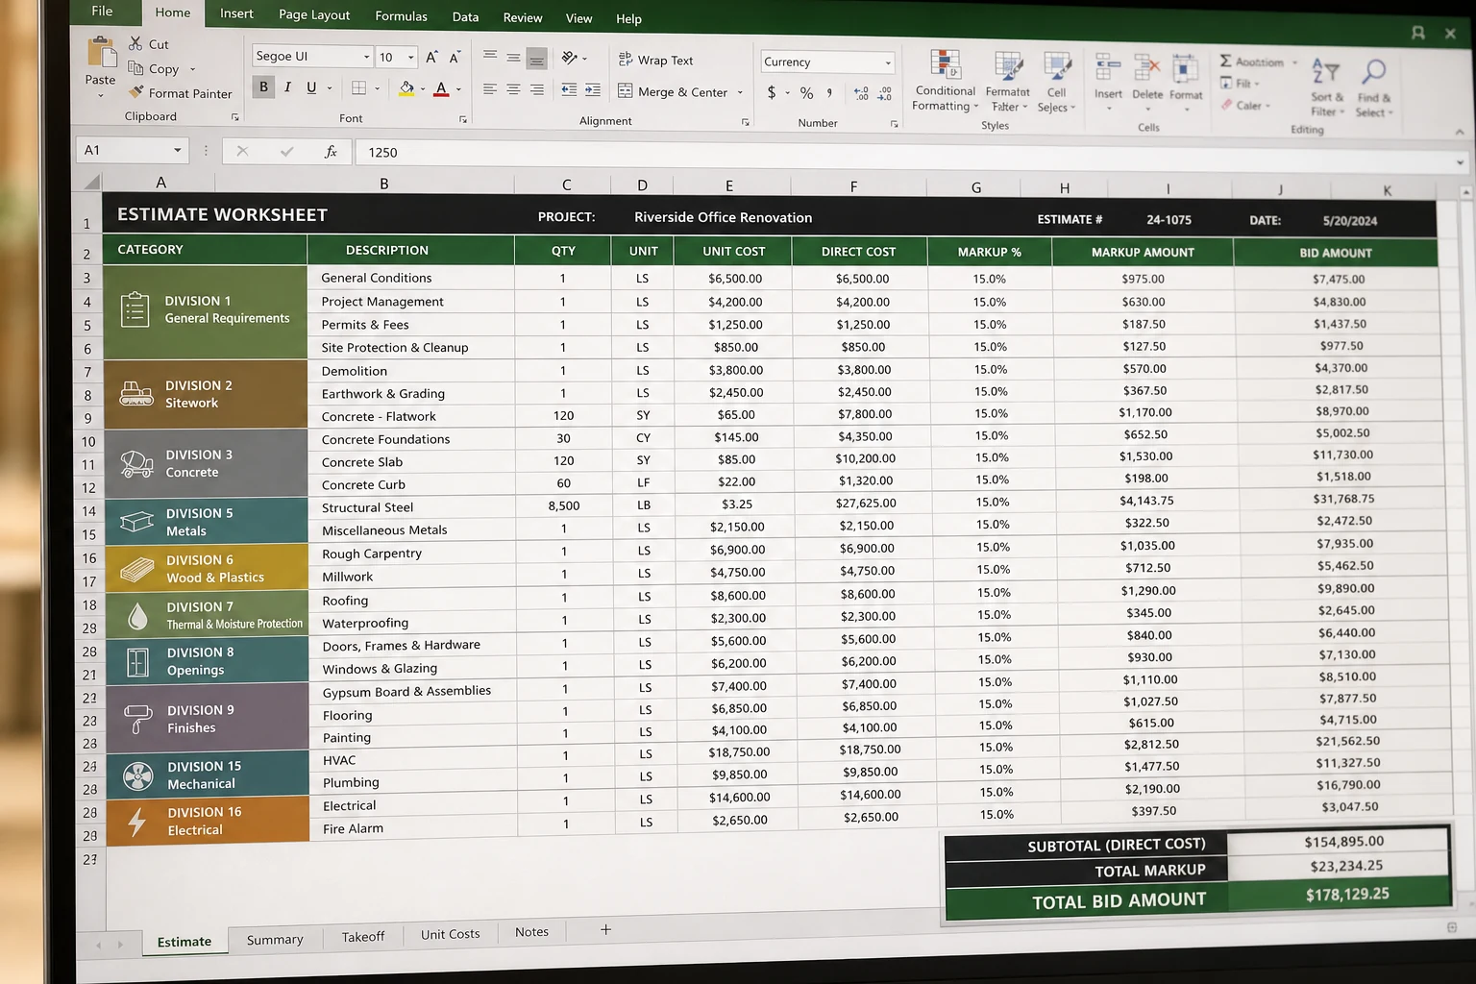Click the Fill Color paint bucket
1476x984 pixels.
[x=406, y=88]
